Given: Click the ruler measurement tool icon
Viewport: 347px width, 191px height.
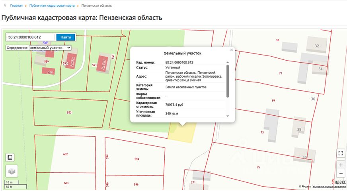Looking at the screenshot, I should 10,157.
